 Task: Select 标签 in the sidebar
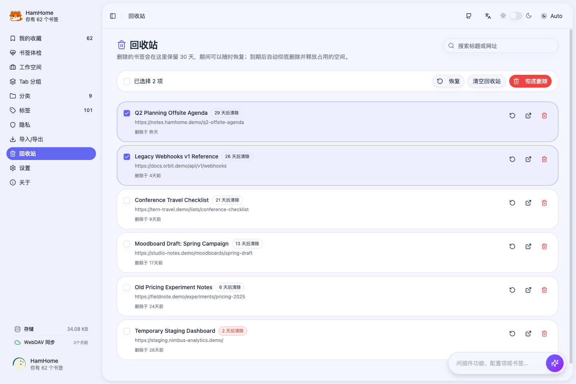[x=51, y=110]
